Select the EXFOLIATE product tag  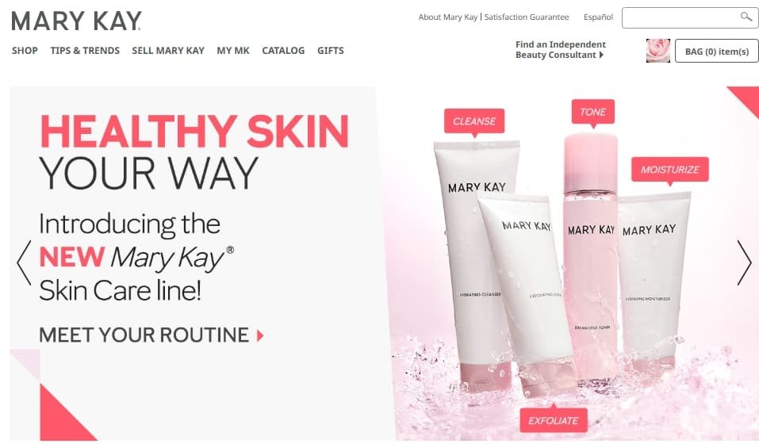coord(554,420)
